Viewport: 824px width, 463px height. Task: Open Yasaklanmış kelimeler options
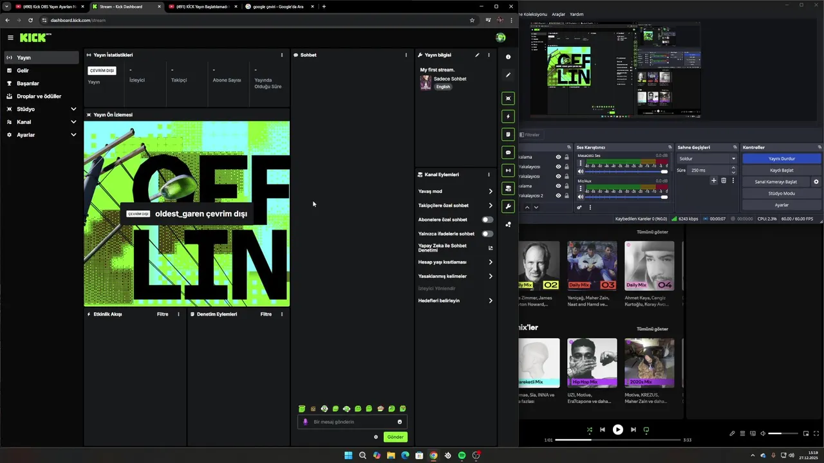click(x=455, y=277)
